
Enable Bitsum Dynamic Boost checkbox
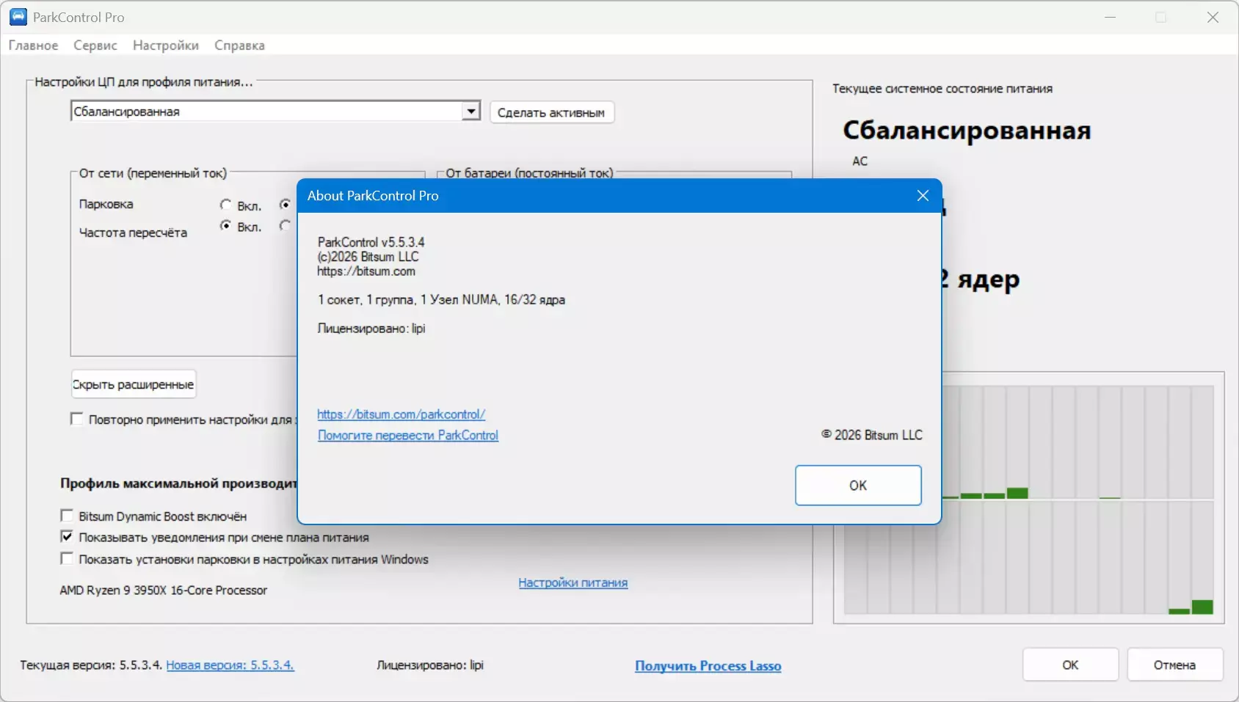coord(67,516)
